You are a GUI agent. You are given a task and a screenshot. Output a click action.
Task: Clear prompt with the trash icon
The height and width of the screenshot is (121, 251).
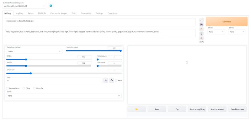[x=201, y=34]
